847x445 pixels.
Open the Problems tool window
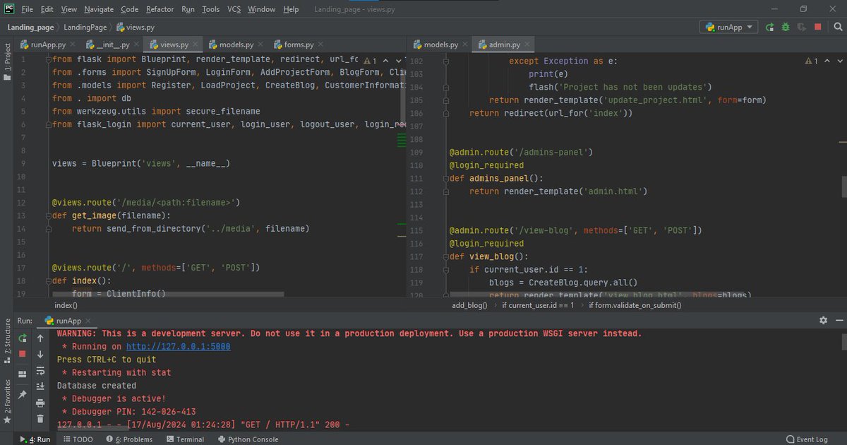[129, 439]
